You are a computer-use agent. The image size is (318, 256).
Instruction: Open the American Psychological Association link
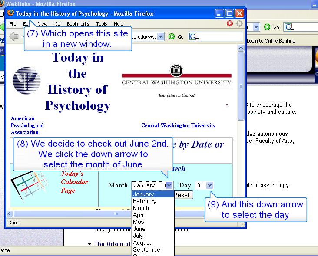(x=27, y=125)
